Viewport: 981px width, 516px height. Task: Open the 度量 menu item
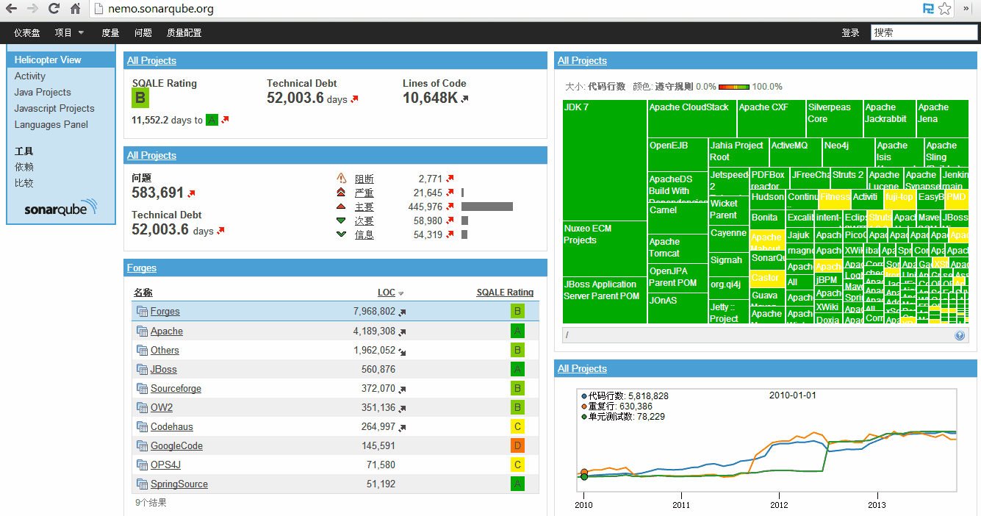110,32
